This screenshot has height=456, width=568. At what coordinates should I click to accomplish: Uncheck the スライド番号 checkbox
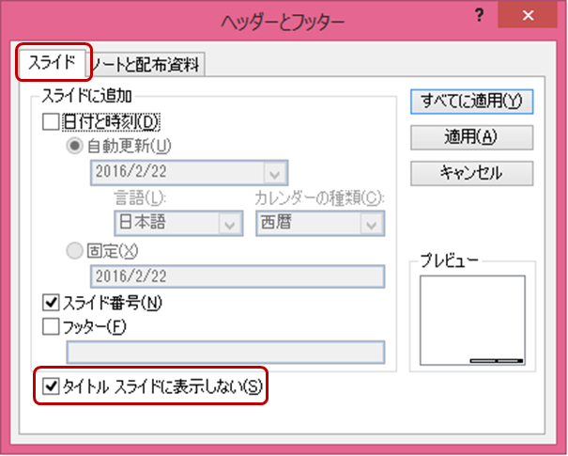pyautogui.click(x=51, y=303)
